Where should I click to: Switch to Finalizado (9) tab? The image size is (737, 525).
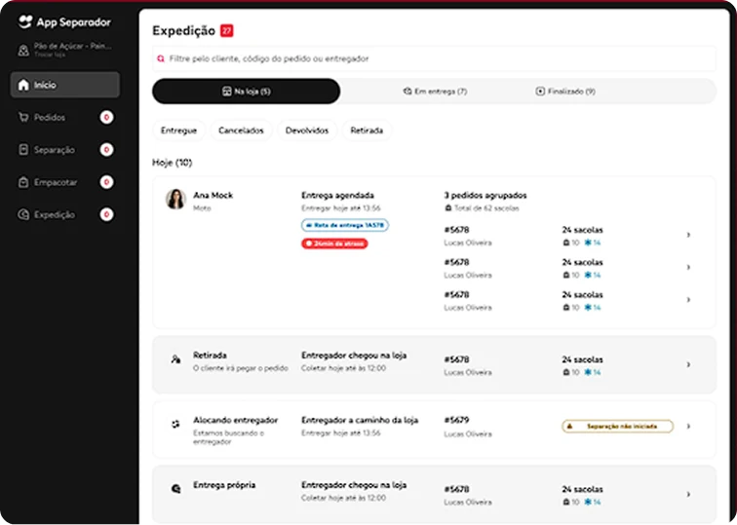click(565, 92)
